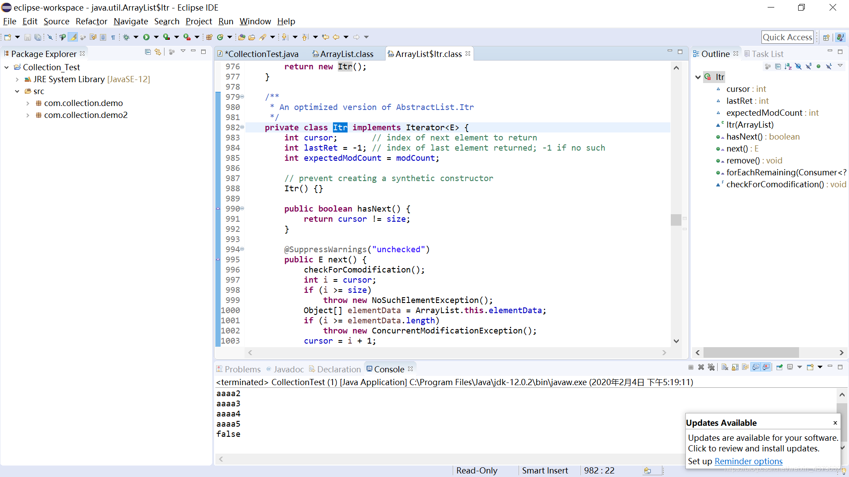Click the Clear Console icon

pos(725,367)
